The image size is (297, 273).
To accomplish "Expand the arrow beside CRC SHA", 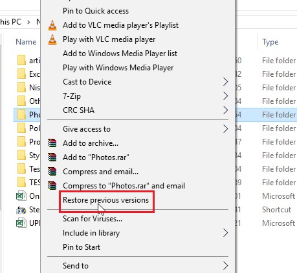I will [225, 110].
